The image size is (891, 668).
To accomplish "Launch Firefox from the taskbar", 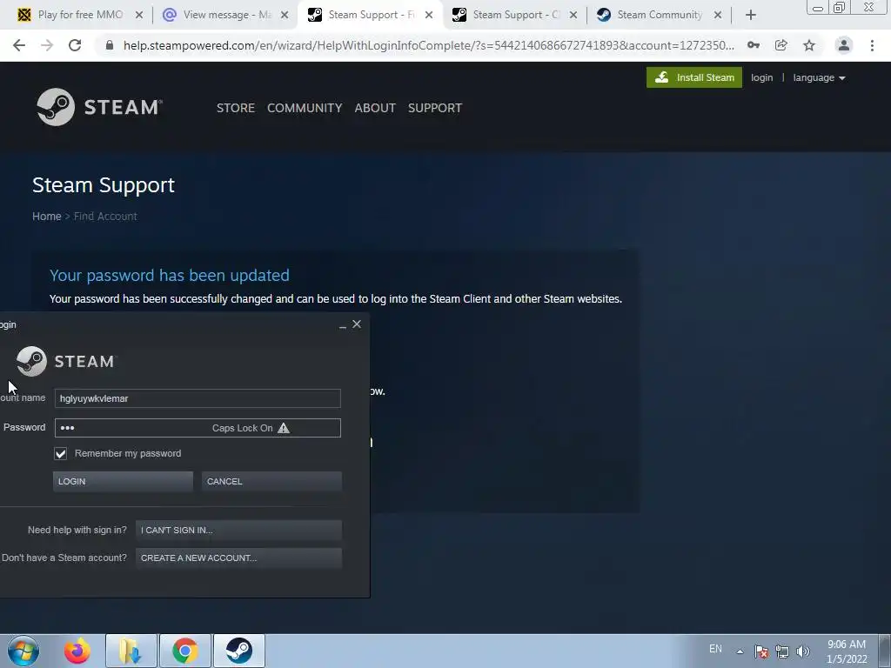I will click(x=77, y=651).
